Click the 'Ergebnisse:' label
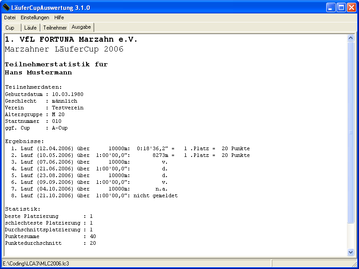This screenshot has height=269, width=359. click(x=25, y=141)
